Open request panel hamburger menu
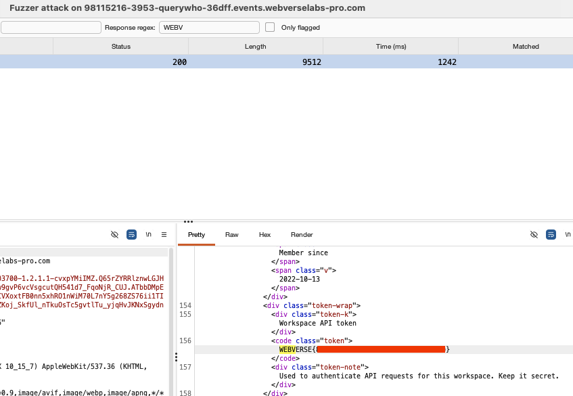 point(164,234)
